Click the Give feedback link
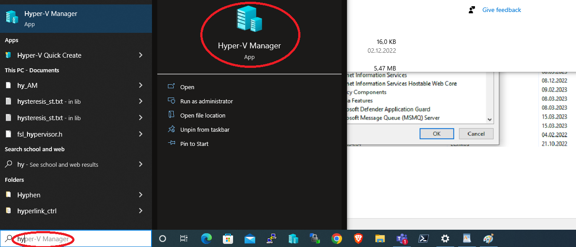Image resolution: width=576 pixels, height=247 pixels. tap(502, 10)
